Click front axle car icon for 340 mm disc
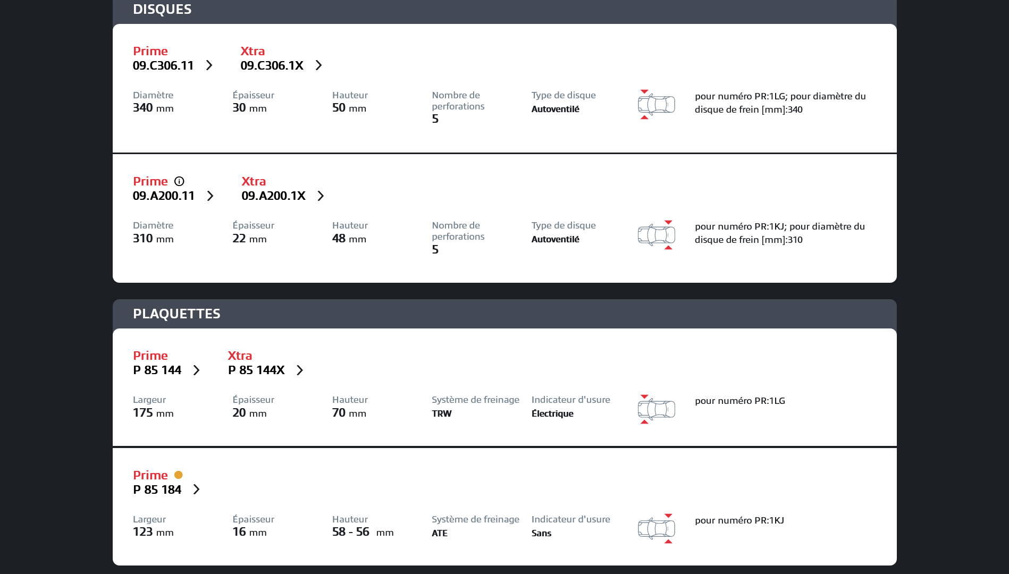 point(657,104)
